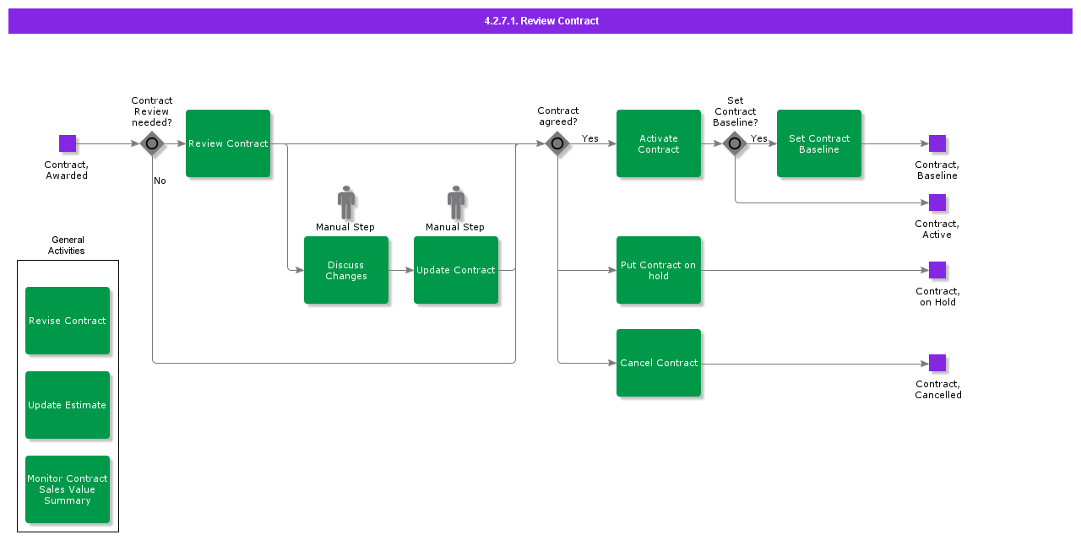Open the Cancel Contract activity
The image size is (1081, 540).
click(x=659, y=363)
